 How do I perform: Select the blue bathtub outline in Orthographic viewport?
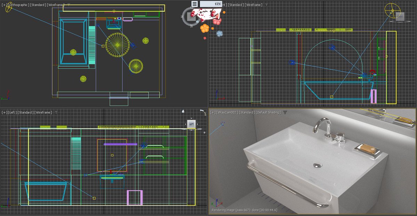(73, 42)
